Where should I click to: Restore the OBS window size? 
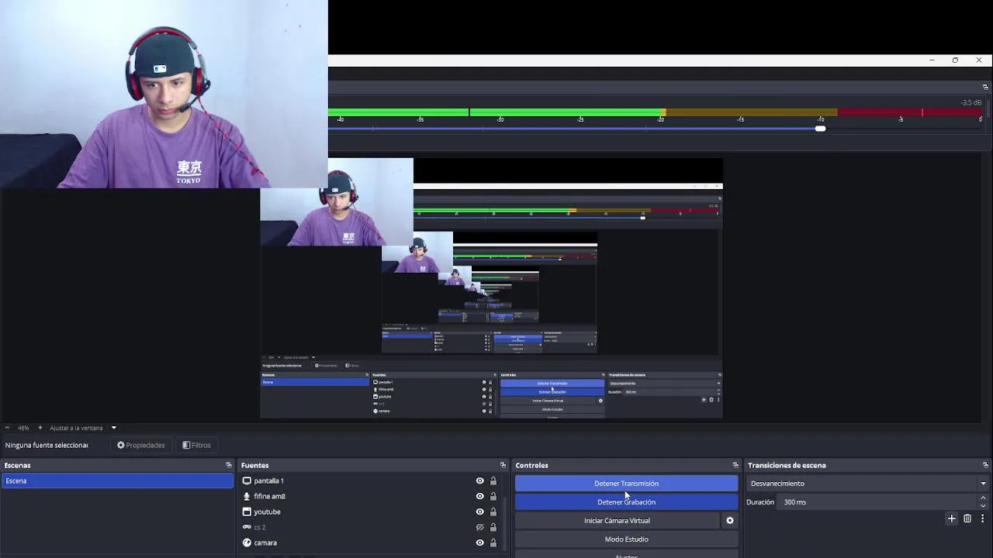click(955, 60)
